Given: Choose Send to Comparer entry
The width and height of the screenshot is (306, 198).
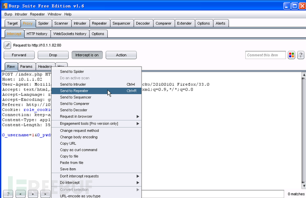Looking at the screenshot, I should 96,104.
